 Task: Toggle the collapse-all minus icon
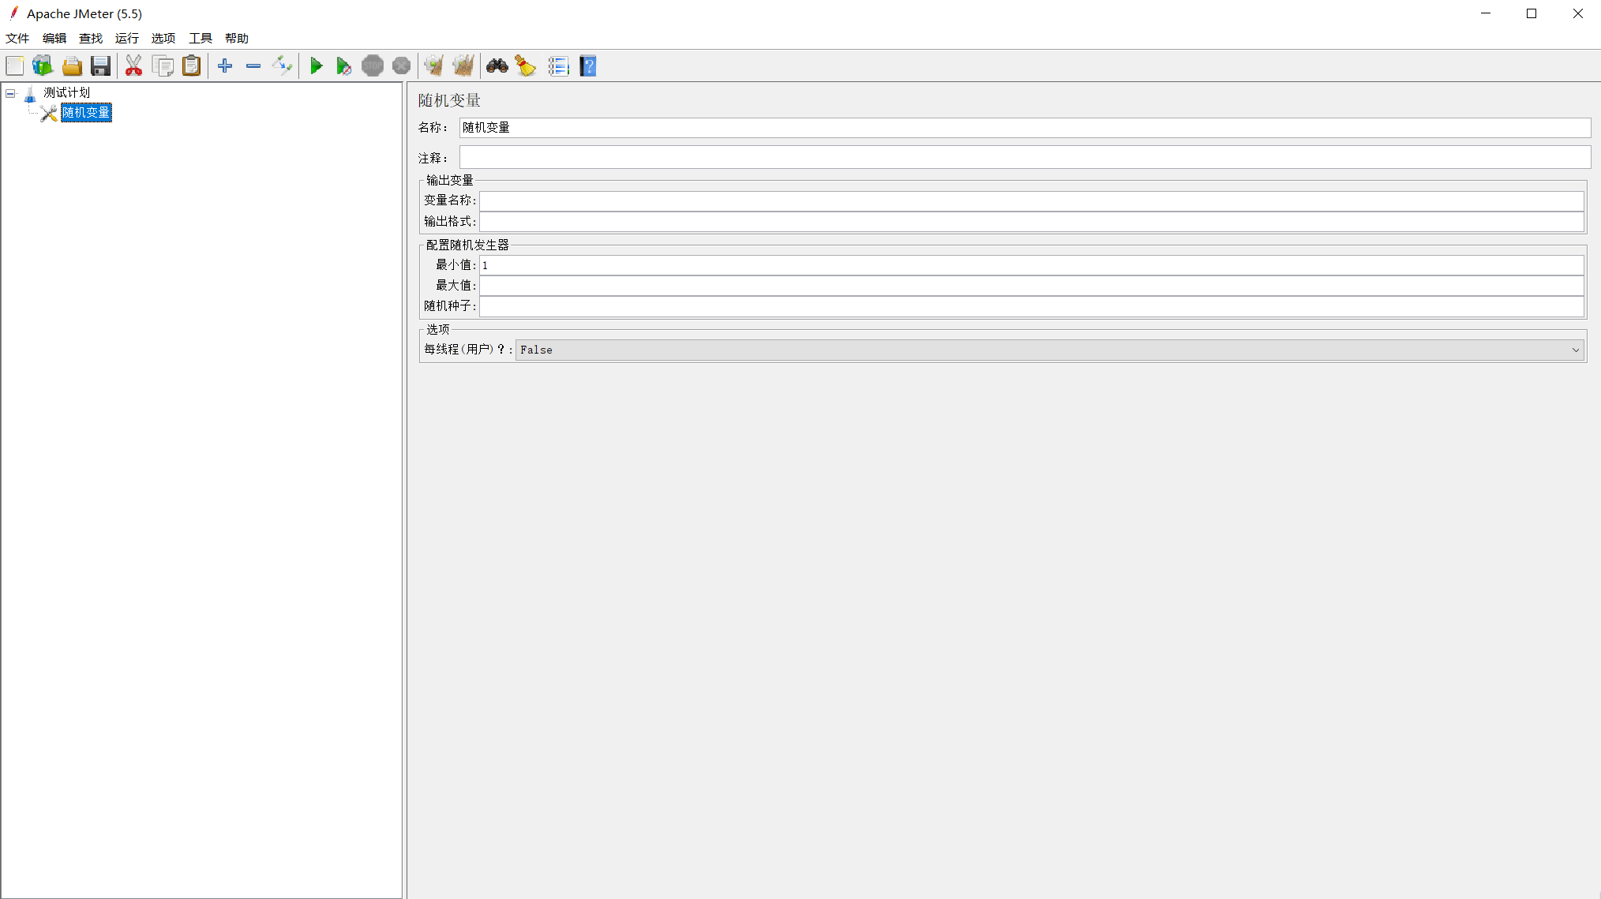(253, 66)
